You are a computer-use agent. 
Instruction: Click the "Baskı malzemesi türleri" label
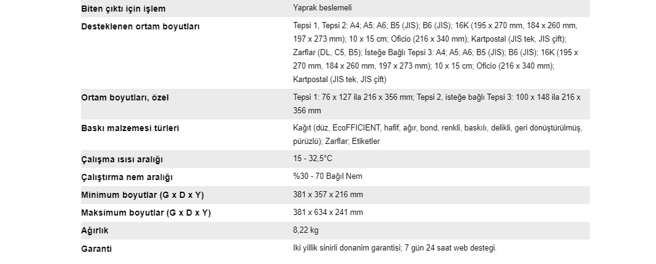tap(130, 129)
